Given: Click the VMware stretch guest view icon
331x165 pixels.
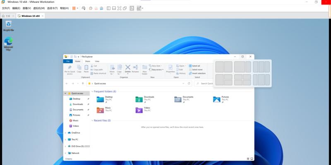Looking at the screenshot, I should [x=139, y=8].
